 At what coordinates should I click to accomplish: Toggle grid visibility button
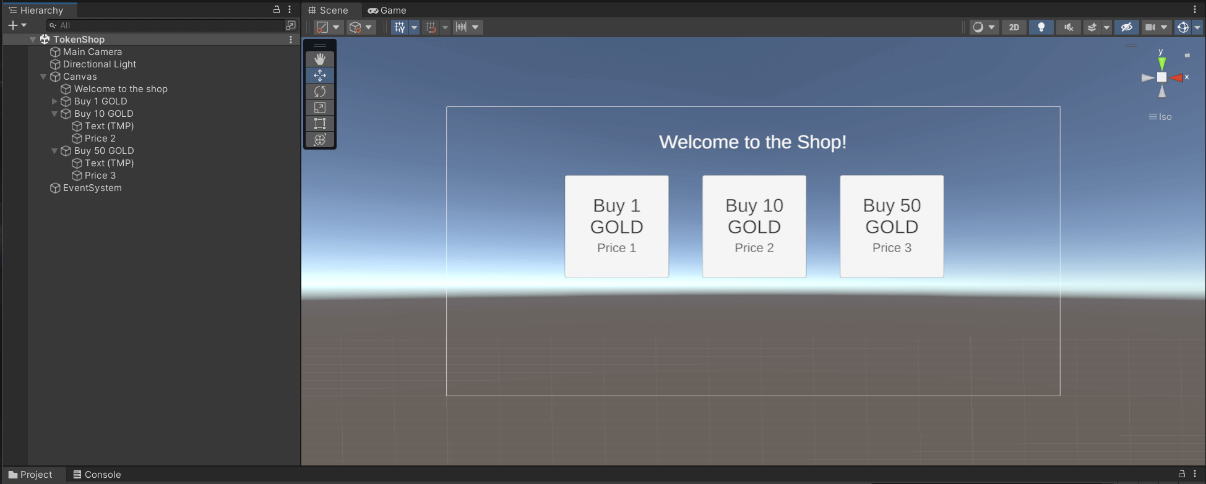400,27
